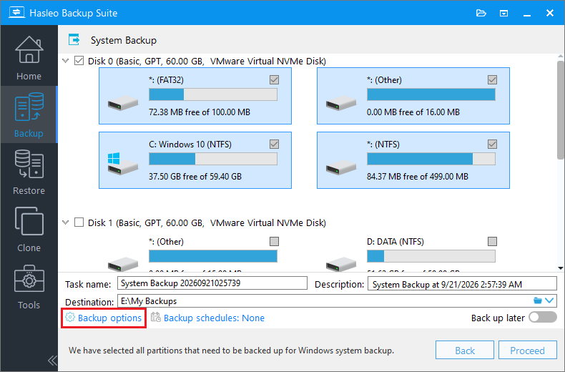Click the 16.00 MB Other partition drive icon
The image size is (565, 372).
click(341, 102)
